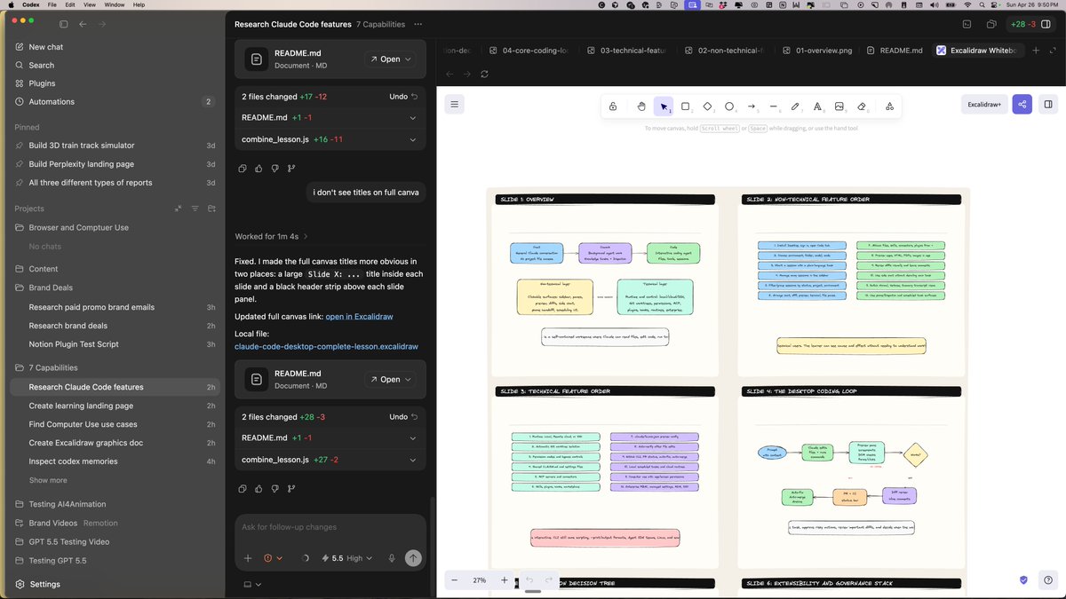The height and width of the screenshot is (599, 1066).
Task: Open Plugins in the Codex sidebar
Action: point(42,83)
